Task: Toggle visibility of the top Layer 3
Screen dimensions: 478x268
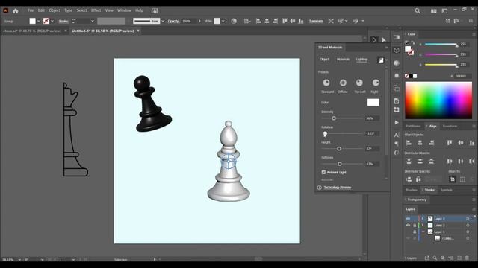Action: (x=408, y=219)
